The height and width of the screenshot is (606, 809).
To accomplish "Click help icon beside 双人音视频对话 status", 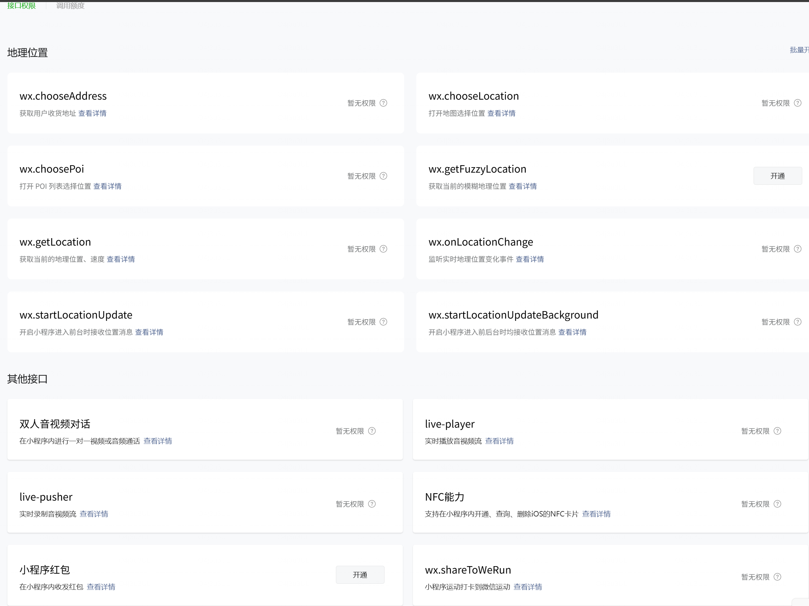I will point(372,431).
